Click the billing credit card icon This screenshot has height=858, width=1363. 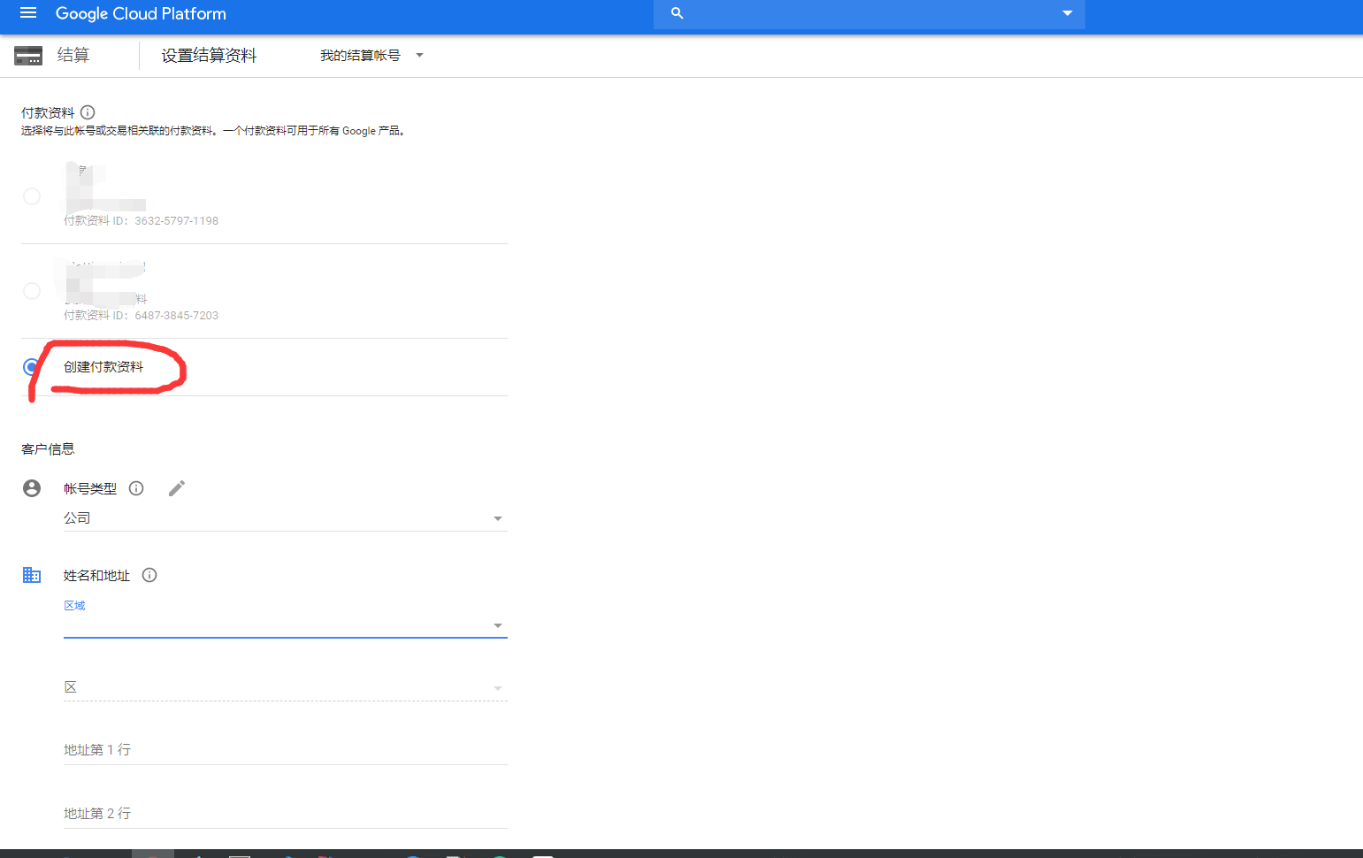(28, 56)
